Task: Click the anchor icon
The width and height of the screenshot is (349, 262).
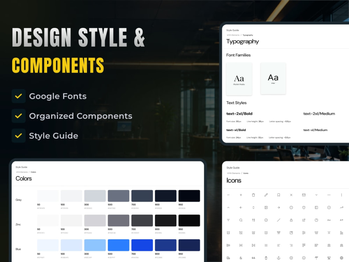Action: pyautogui.click(x=279, y=258)
